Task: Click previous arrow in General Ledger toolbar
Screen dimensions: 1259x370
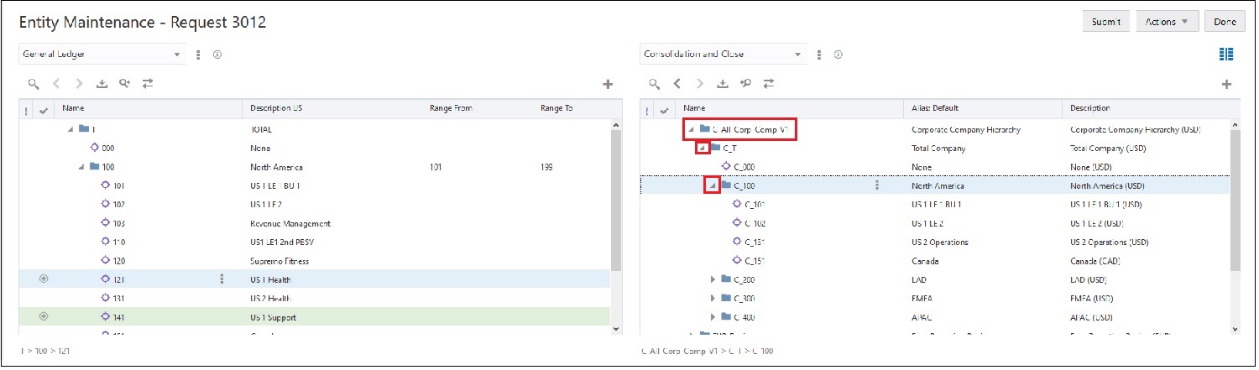Action: coord(56,84)
